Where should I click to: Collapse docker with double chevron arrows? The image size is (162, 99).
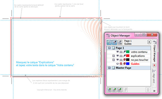(154, 91)
